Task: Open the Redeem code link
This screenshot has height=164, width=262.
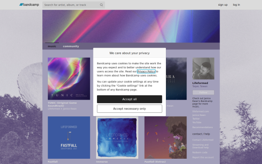Action: [200, 153]
